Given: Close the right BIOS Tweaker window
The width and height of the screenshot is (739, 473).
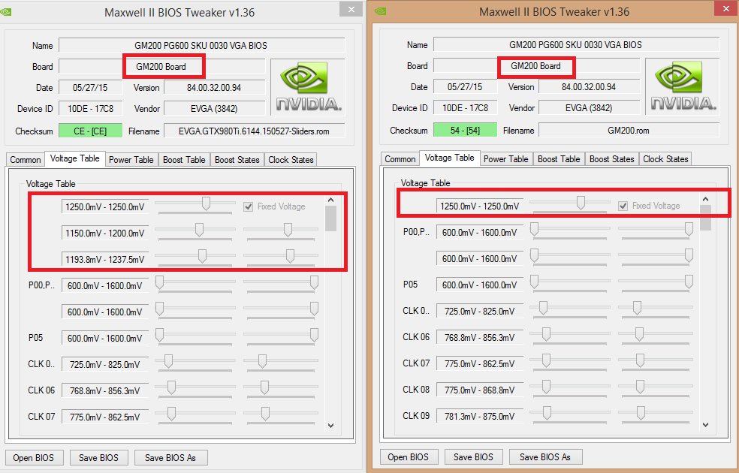Looking at the screenshot, I should tap(725, 8).
